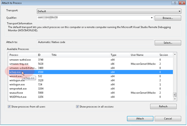Click the Select... button for code type
187x126 pixels.
click(x=168, y=43)
